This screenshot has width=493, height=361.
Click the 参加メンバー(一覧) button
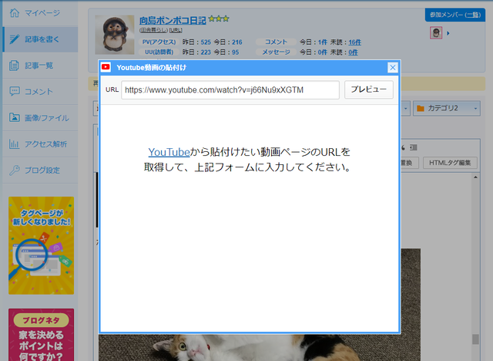455,15
